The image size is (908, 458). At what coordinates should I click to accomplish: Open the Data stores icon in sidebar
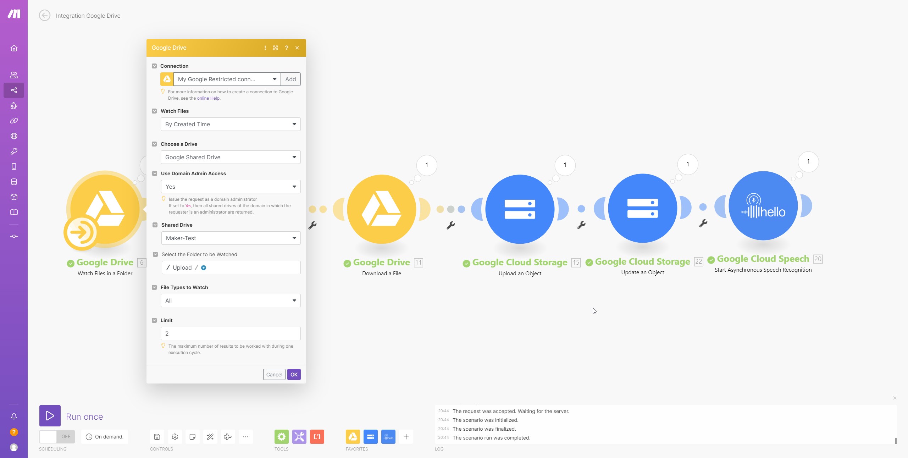(14, 182)
